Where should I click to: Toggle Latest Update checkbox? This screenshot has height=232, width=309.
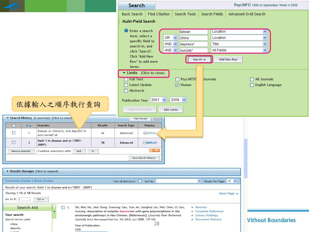click(126, 85)
